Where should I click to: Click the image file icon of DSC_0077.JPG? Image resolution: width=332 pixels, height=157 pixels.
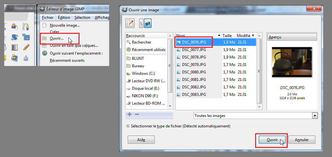tap(179, 50)
